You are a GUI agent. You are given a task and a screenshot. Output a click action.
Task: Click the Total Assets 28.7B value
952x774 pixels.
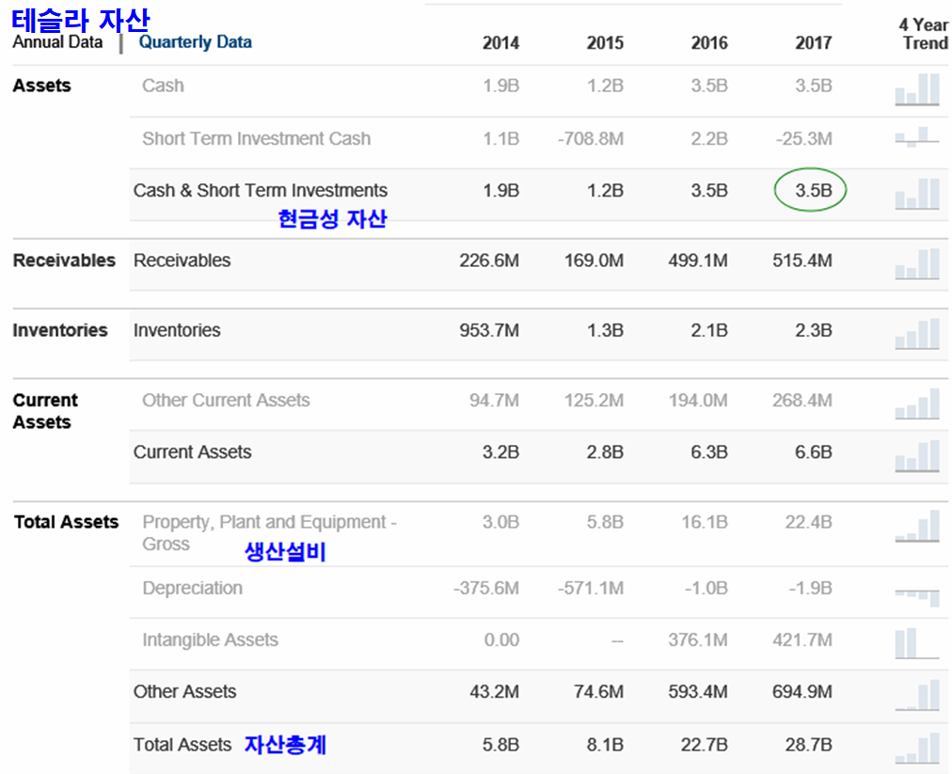coord(808,745)
